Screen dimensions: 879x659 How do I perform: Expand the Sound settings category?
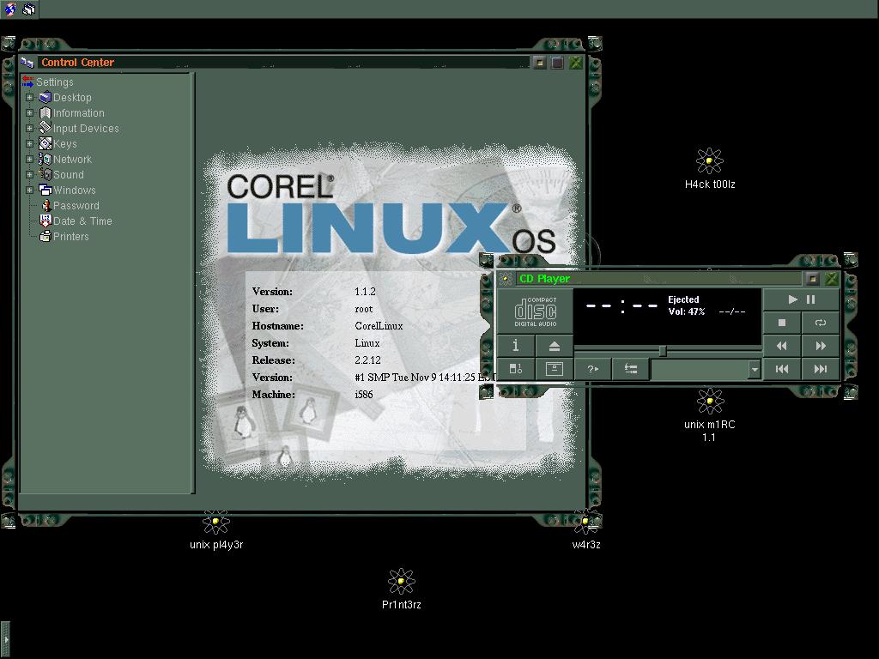(29, 175)
